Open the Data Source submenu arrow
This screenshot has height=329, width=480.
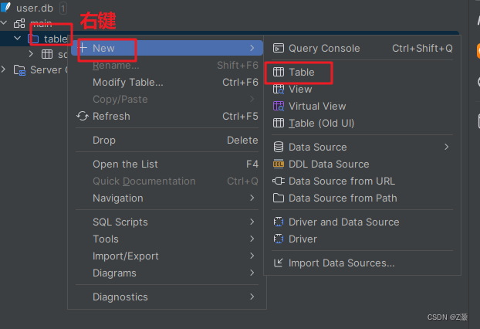click(x=446, y=147)
